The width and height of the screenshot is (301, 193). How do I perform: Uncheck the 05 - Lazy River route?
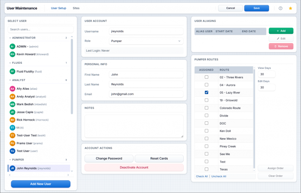[206, 93]
